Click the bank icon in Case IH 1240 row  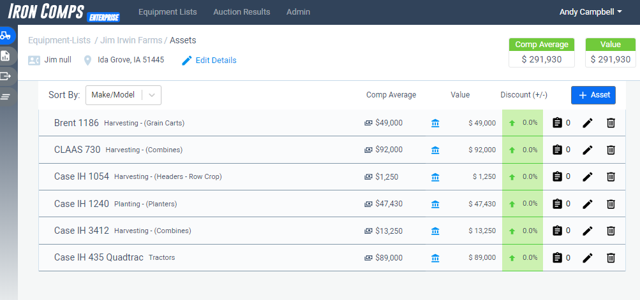435,204
